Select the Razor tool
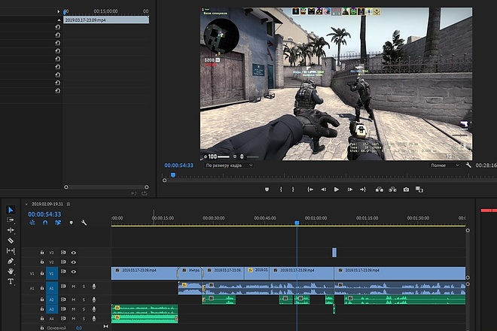The height and width of the screenshot is (331, 497). (11, 241)
